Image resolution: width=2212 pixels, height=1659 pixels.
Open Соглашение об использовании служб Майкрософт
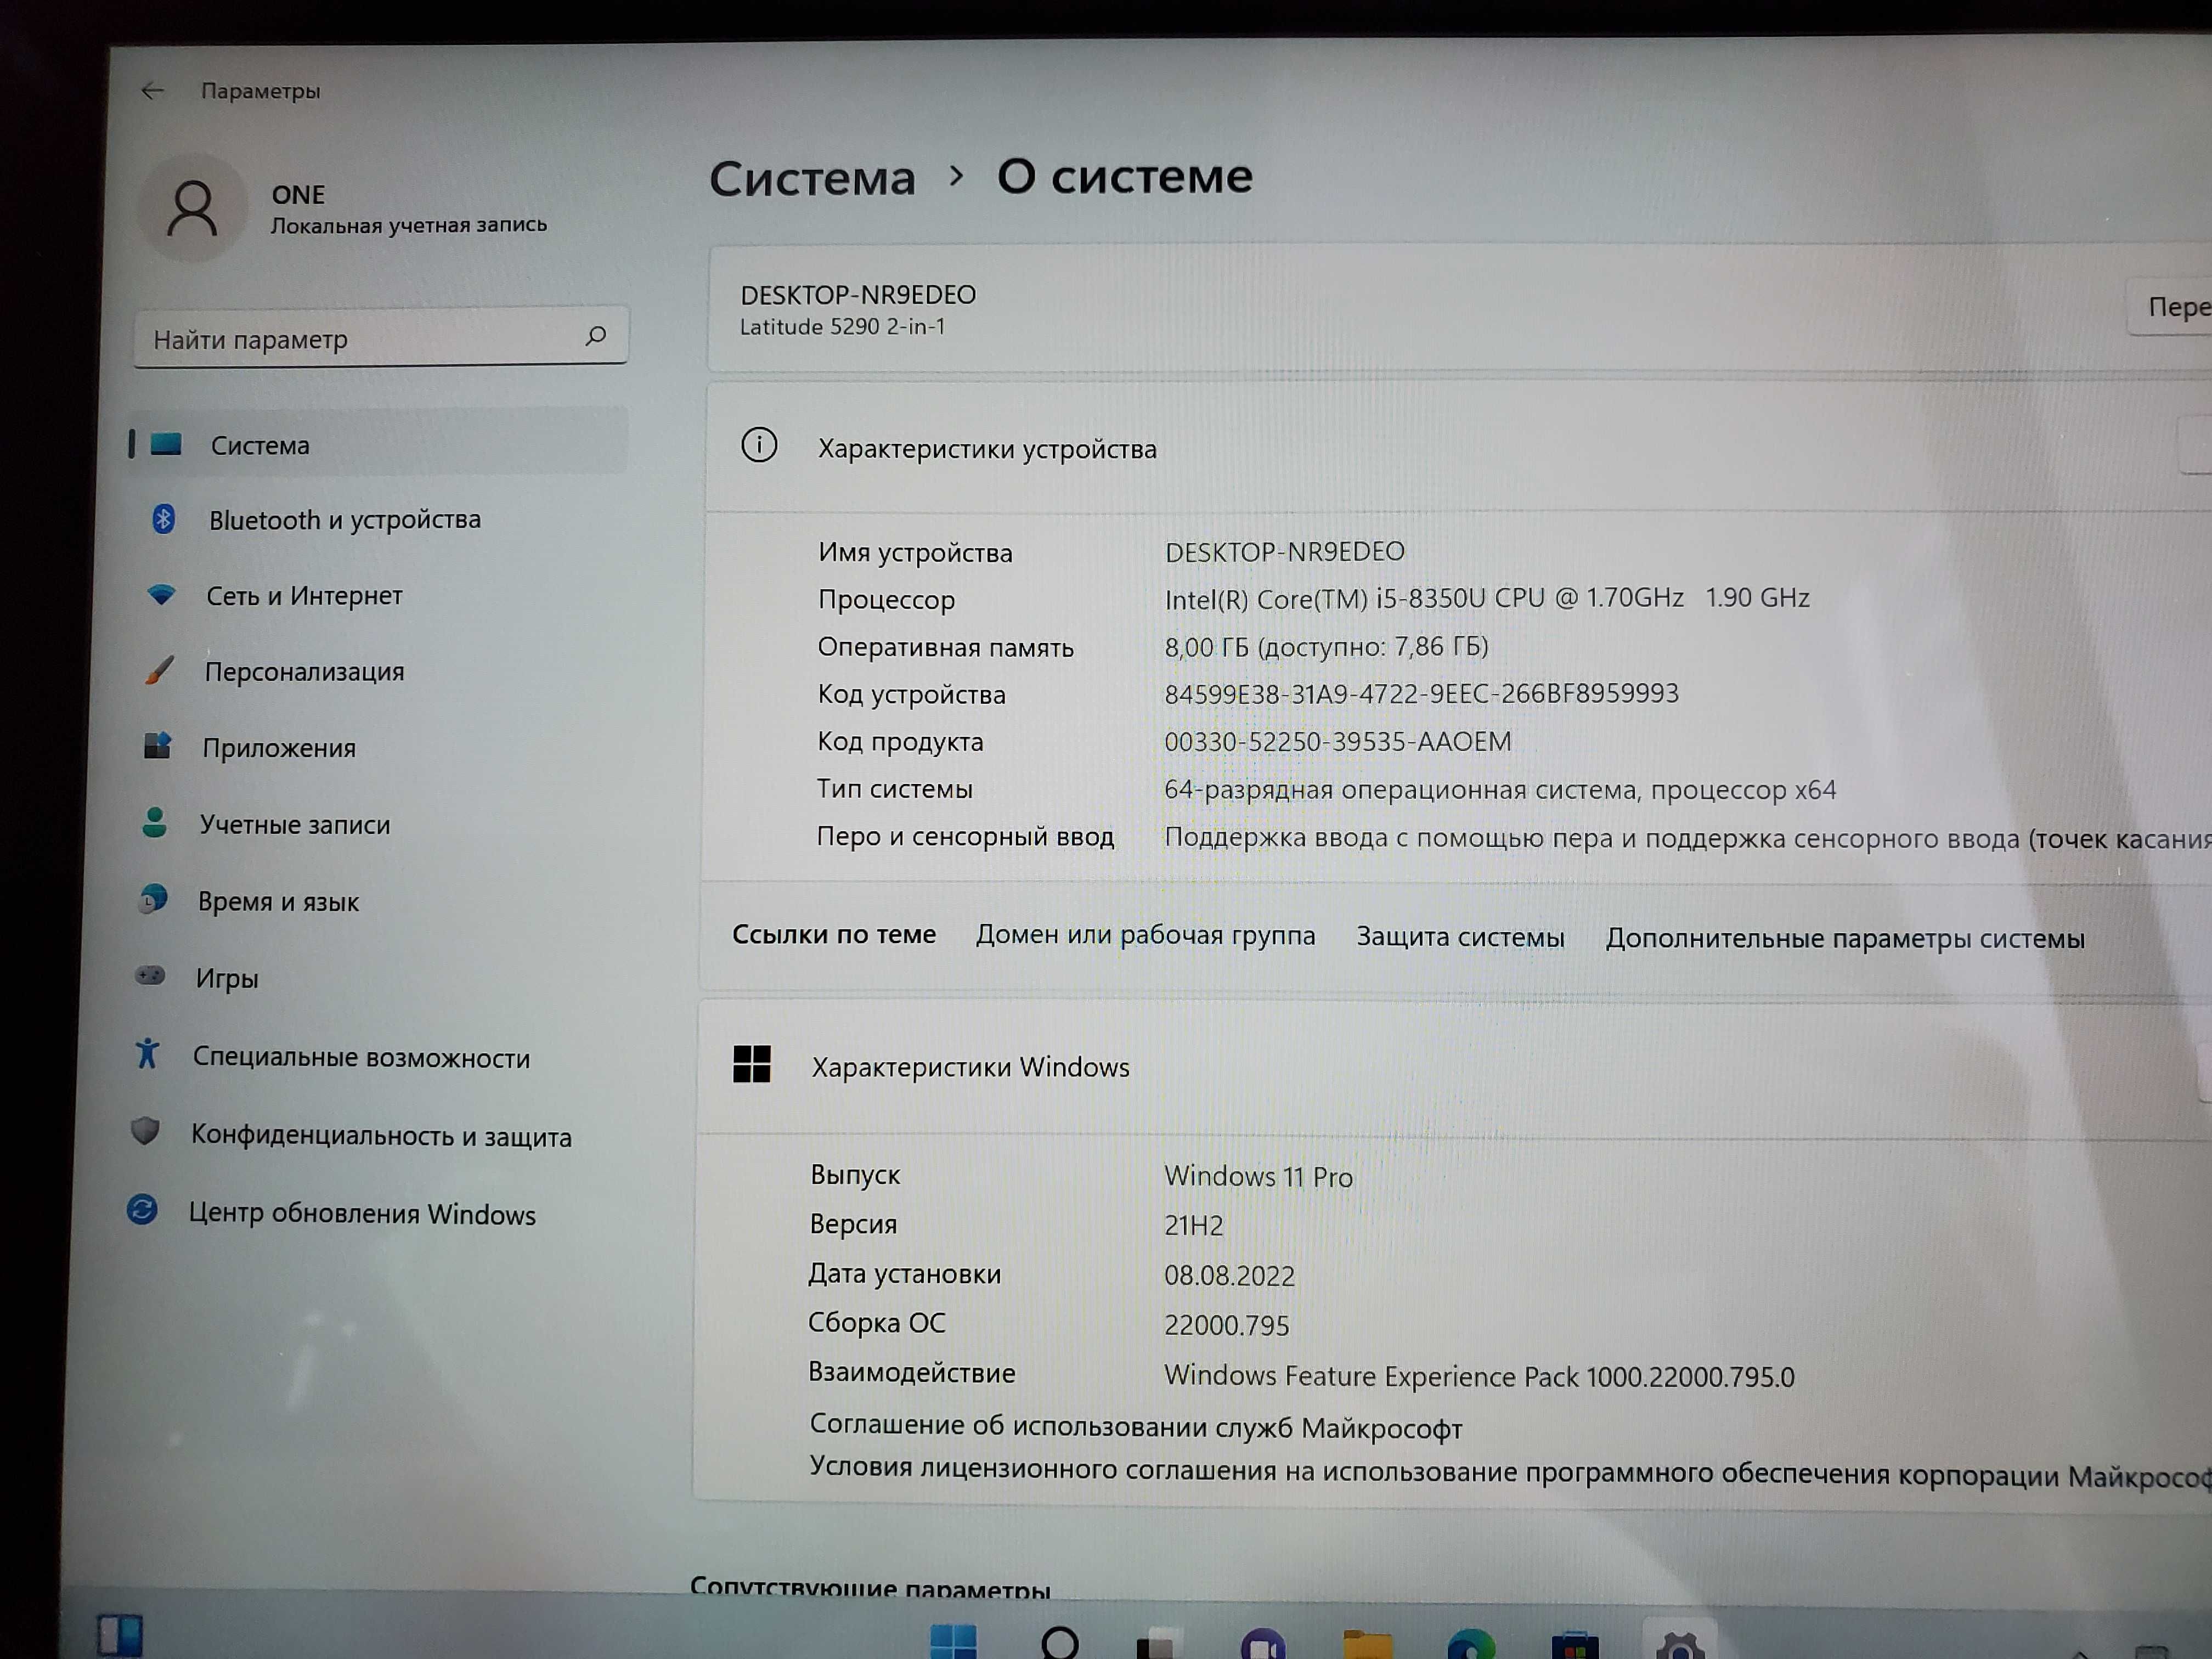1136,1426
